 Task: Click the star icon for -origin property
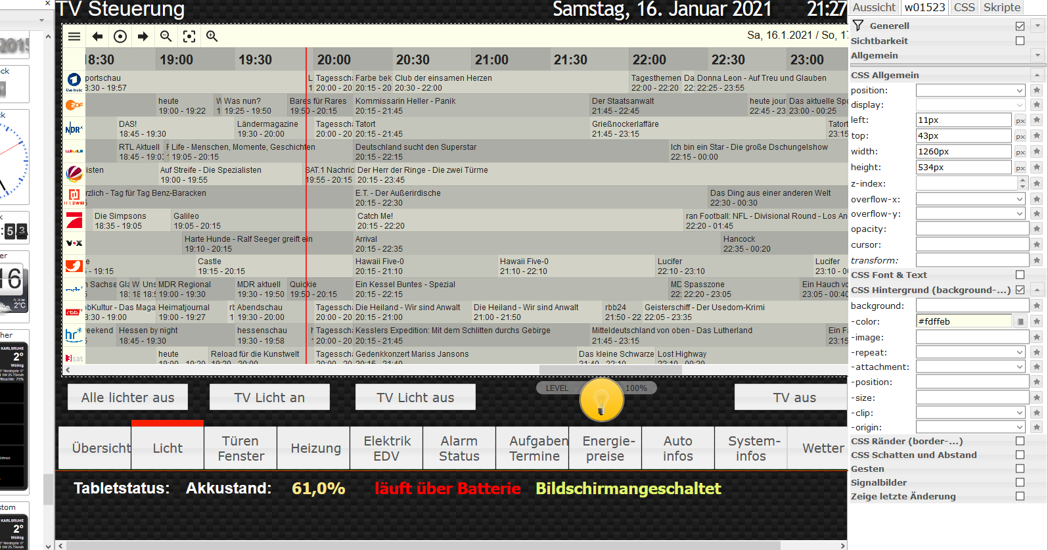point(1037,427)
